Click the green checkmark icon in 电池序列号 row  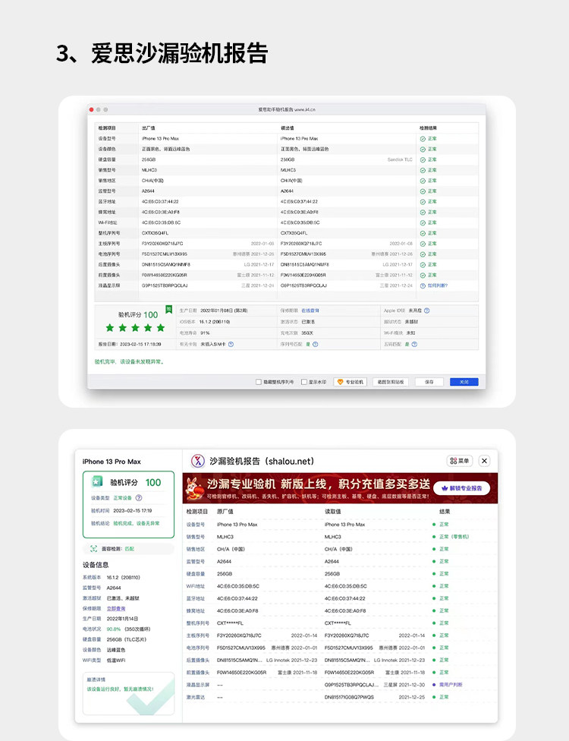pyautogui.click(x=423, y=254)
